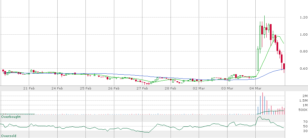
Task: Click the 04 Mar date label
Action: coord(256,88)
